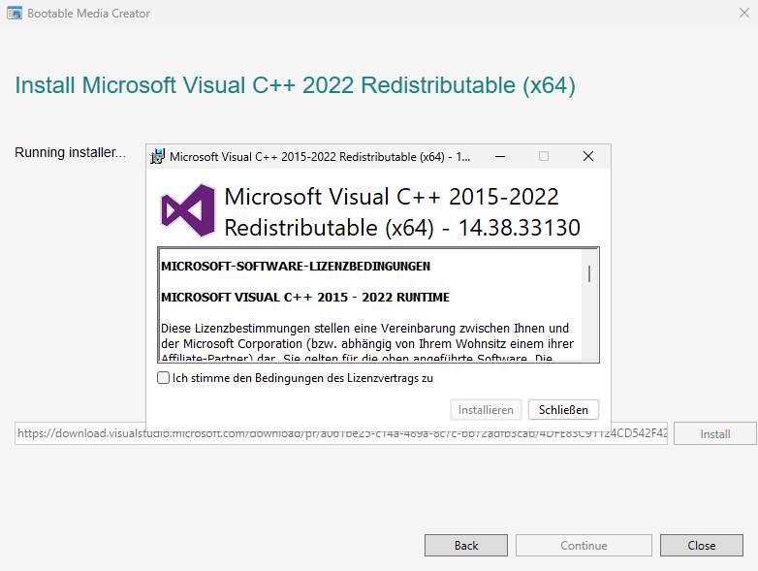Click the Installieren button
This screenshot has width=758, height=571.
click(486, 410)
